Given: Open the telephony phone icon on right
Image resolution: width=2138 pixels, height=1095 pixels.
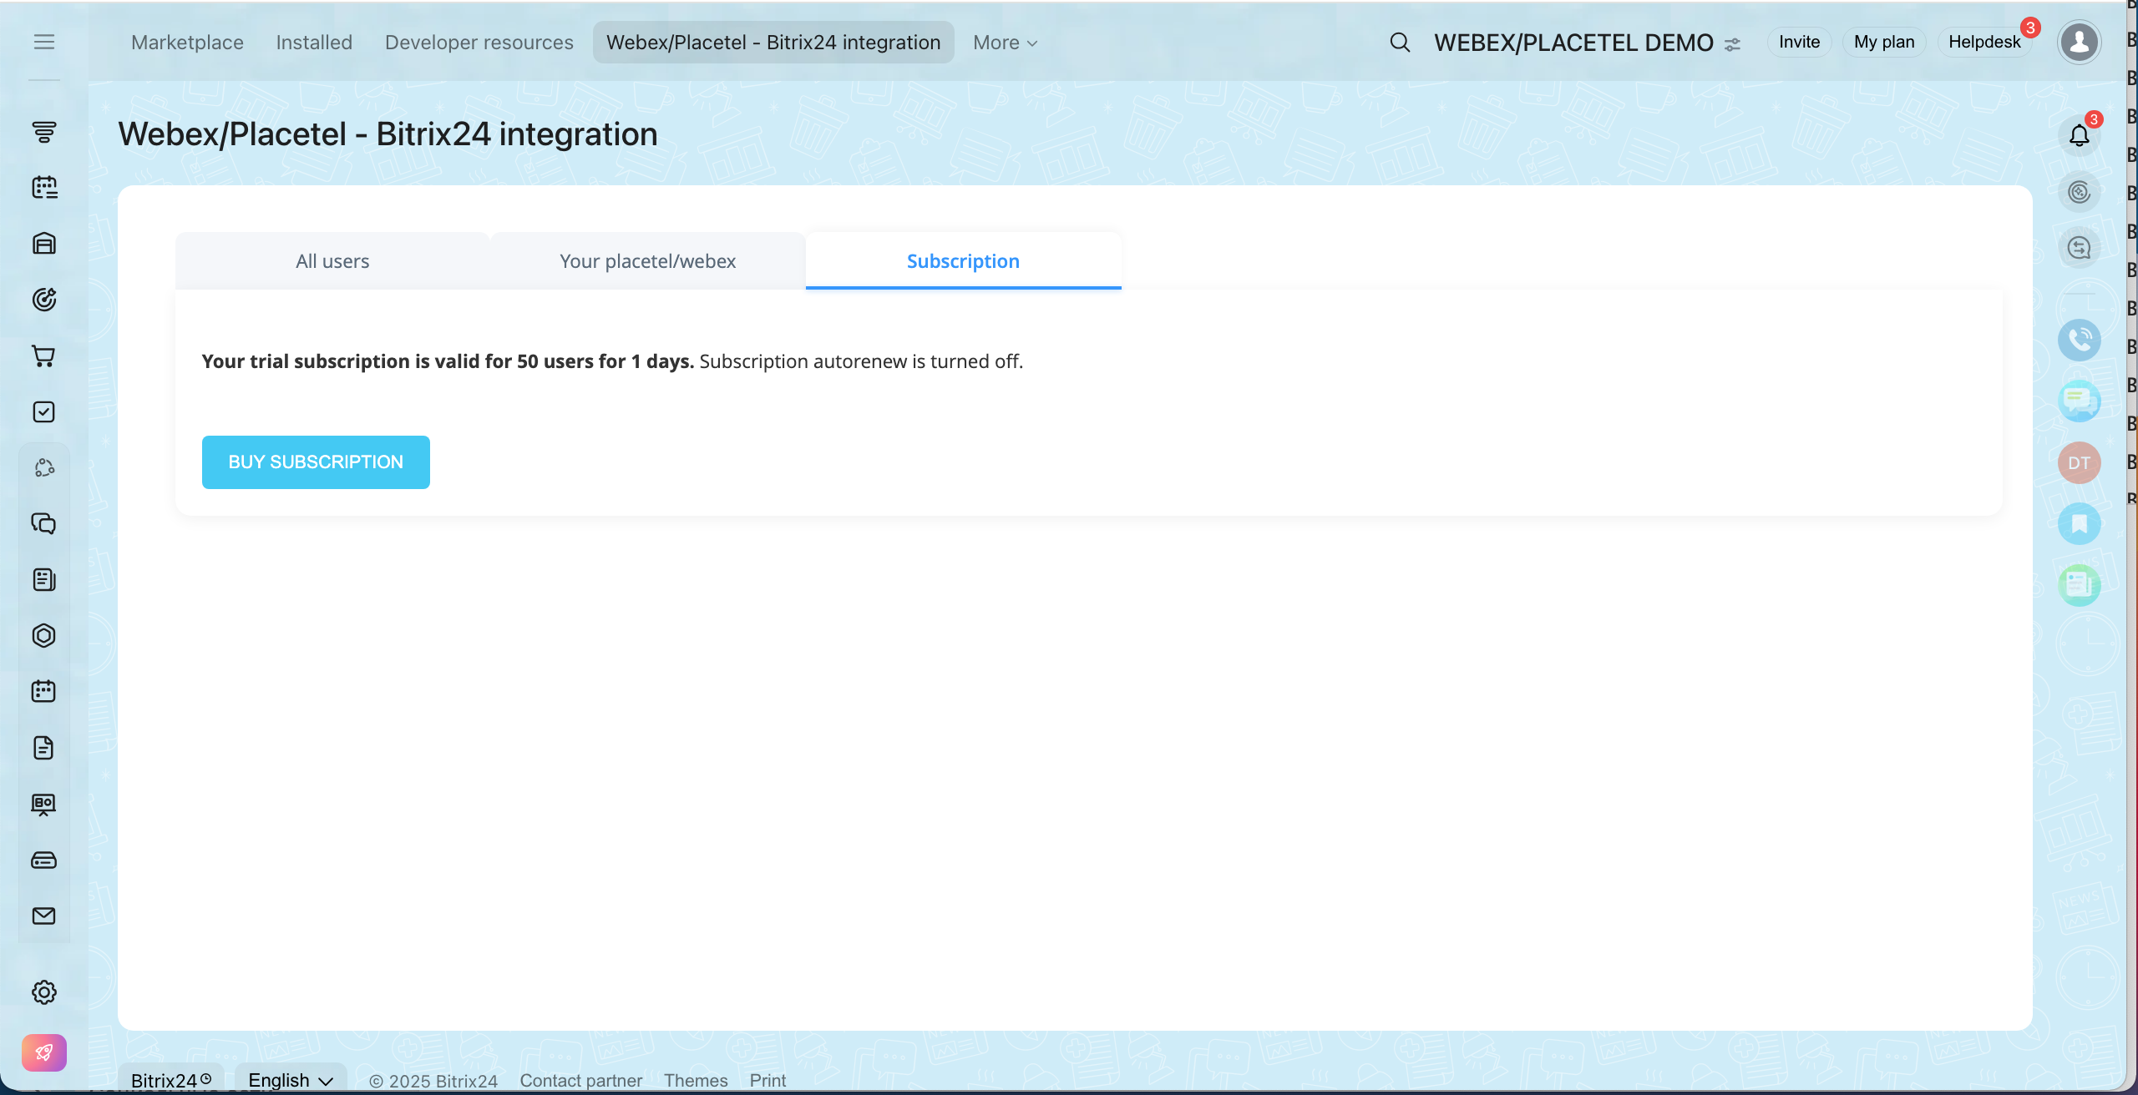Looking at the screenshot, I should point(2079,340).
